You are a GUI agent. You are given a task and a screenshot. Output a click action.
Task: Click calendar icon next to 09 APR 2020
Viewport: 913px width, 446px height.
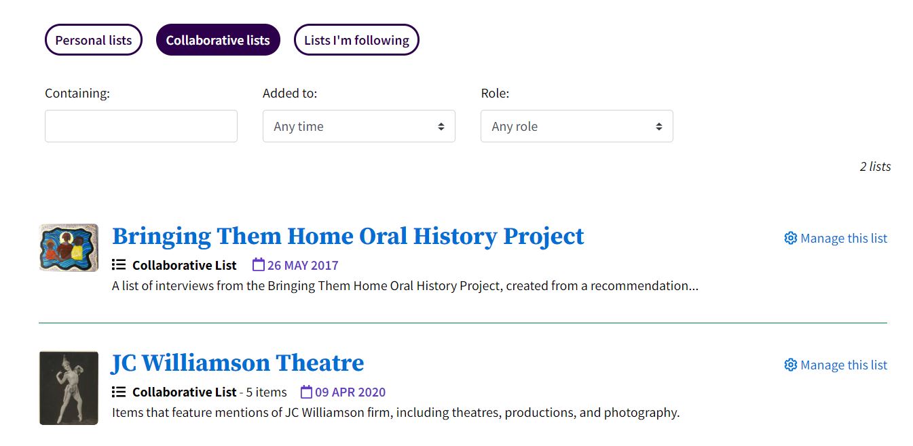306,391
